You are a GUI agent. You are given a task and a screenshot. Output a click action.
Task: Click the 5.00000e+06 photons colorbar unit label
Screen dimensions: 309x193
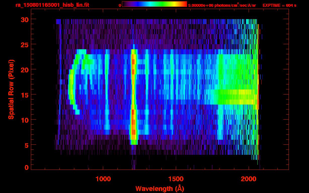point(222,5)
